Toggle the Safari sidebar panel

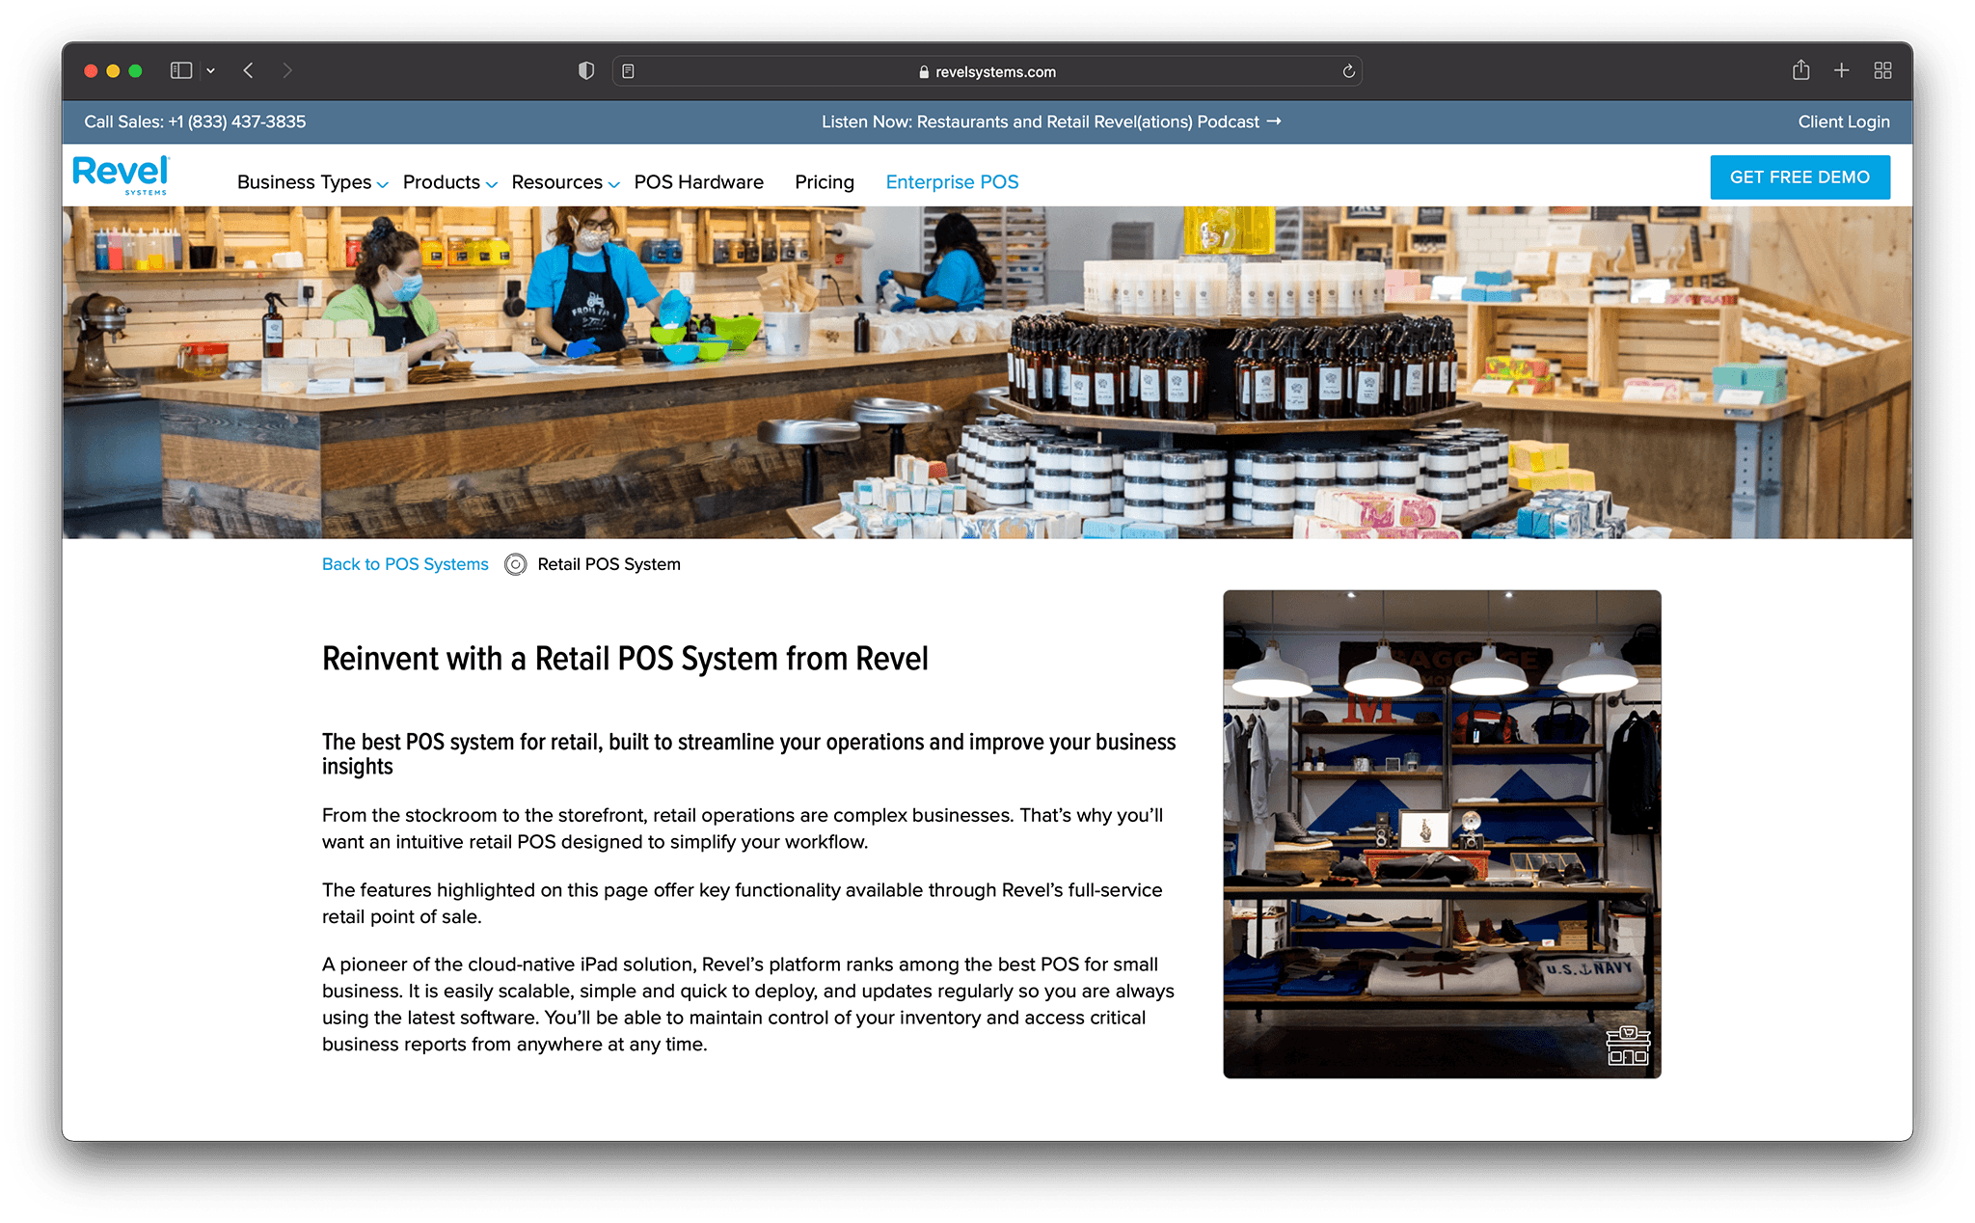click(179, 70)
